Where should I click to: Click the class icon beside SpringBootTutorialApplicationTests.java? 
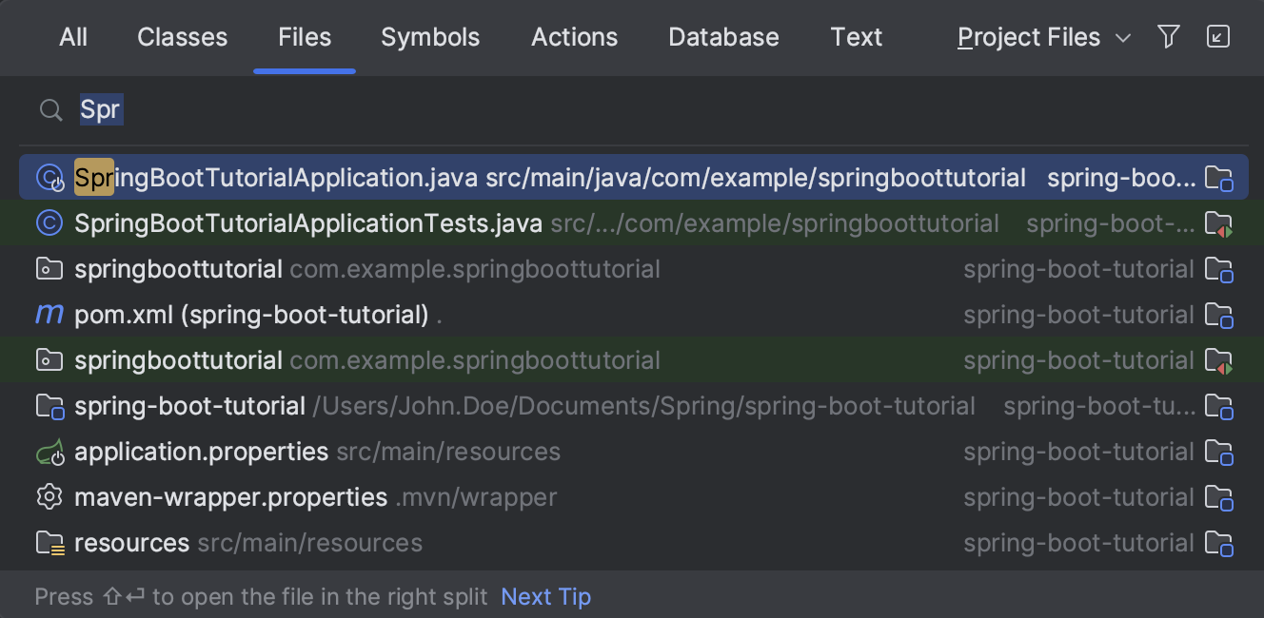point(49,222)
